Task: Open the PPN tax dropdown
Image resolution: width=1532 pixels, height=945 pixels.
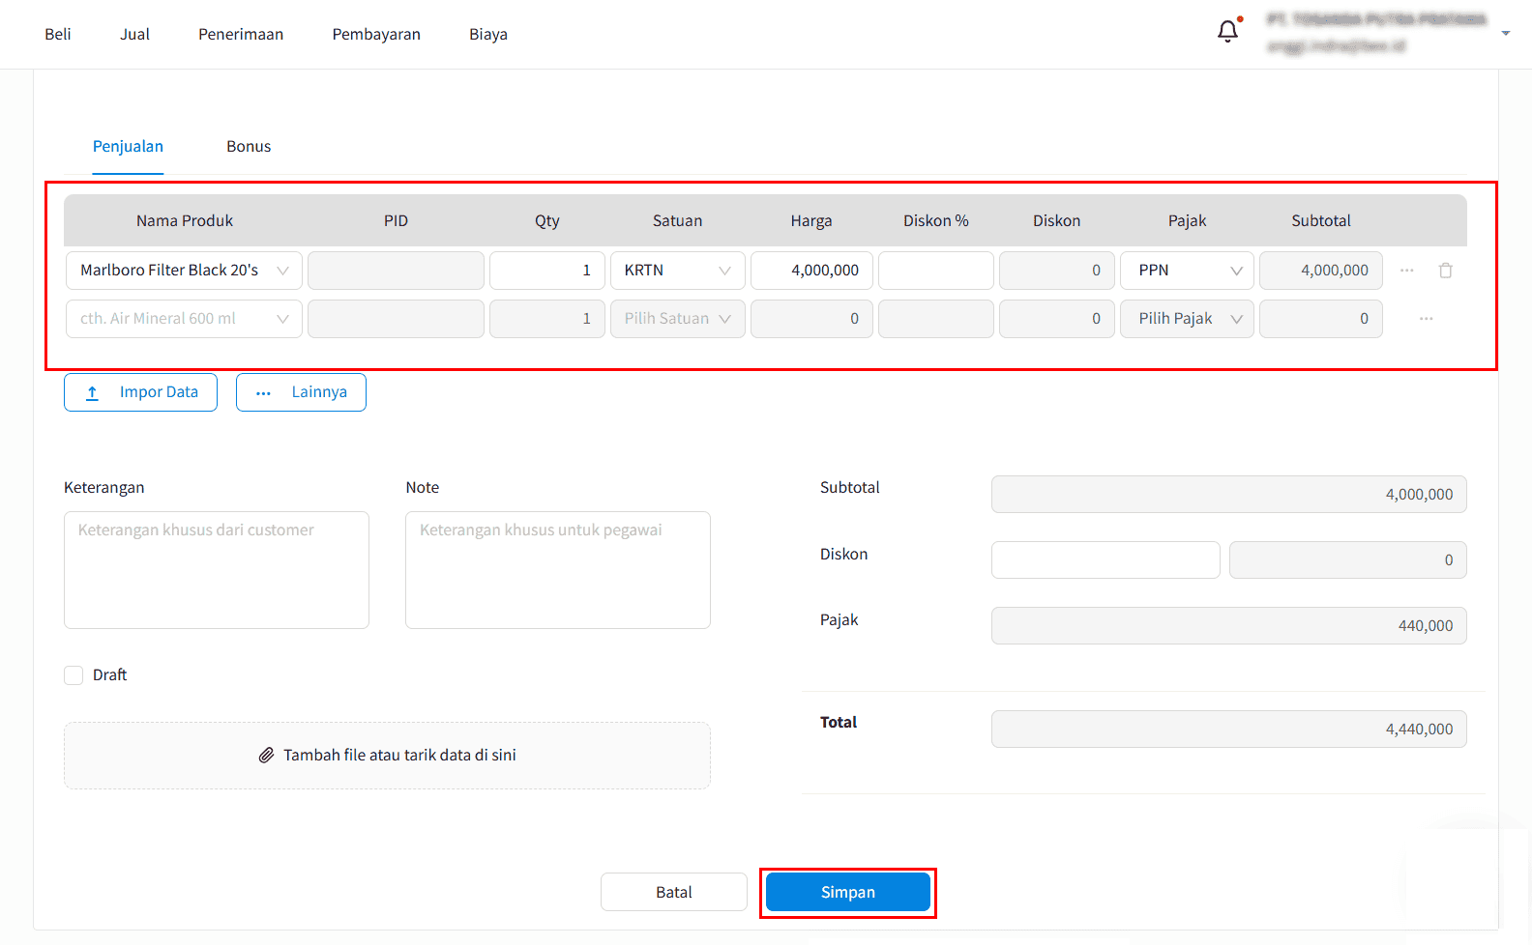Action: pos(1187,271)
